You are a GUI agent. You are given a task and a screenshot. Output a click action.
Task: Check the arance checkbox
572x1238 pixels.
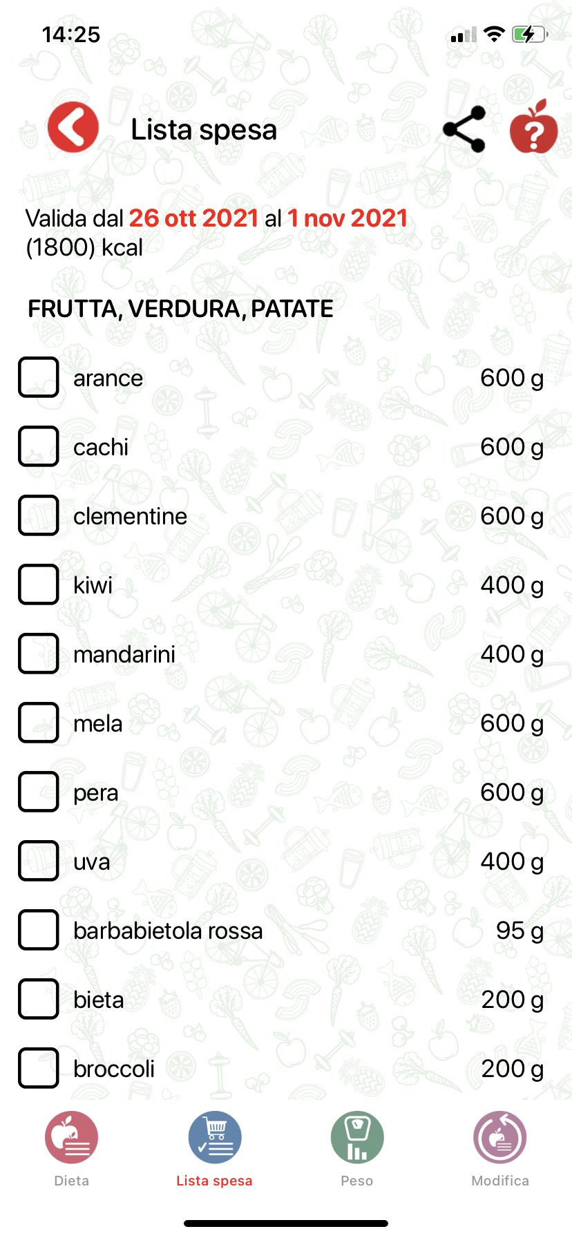[x=39, y=377]
